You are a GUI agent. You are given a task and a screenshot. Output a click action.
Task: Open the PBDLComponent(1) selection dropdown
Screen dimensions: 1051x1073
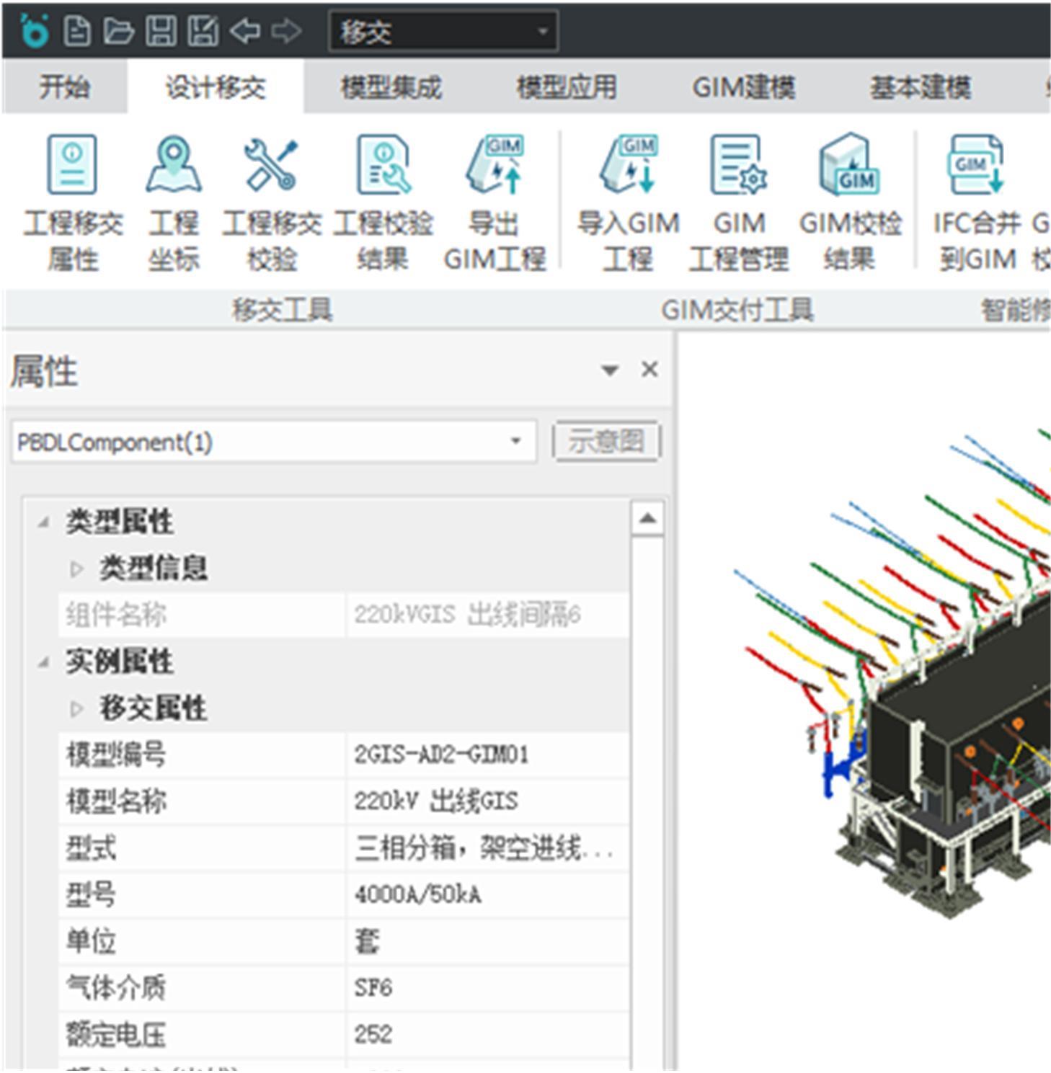pyautogui.click(x=515, y=441)
